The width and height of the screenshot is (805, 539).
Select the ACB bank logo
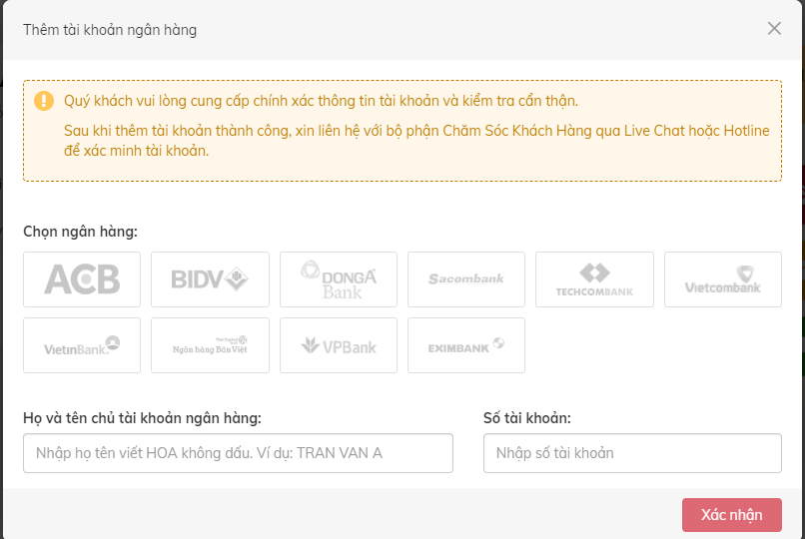pos(82,279)
